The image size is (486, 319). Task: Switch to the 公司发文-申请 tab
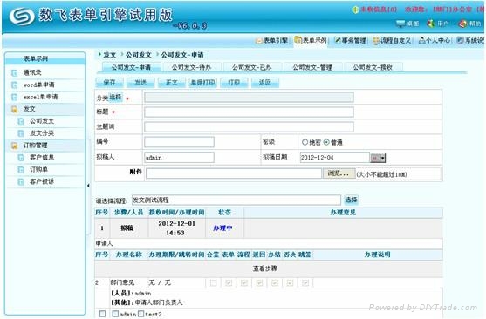(132, 67)
